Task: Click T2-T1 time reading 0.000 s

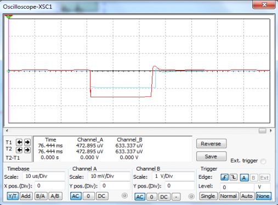Action: [x=50, y=157]
